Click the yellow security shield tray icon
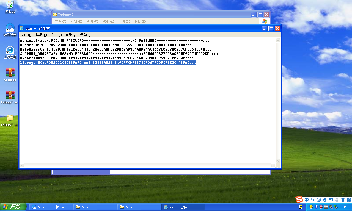Viewport: 352px width, 211px height. [311, 207]
